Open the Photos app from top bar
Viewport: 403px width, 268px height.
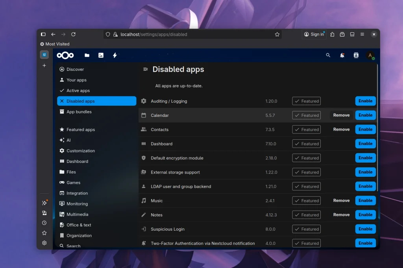(x=101, y=55)
